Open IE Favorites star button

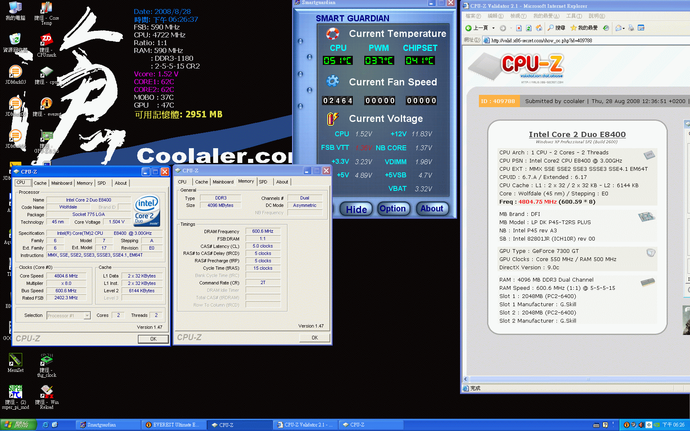pos(584,28)
